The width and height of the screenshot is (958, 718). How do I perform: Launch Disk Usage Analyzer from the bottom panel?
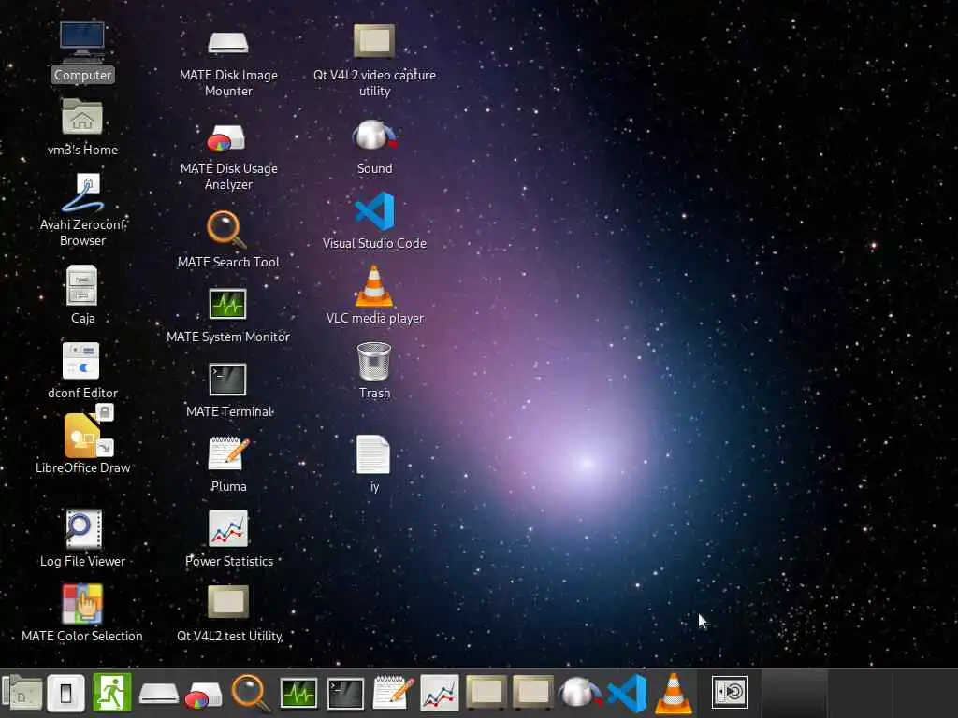tap(203, 696)
